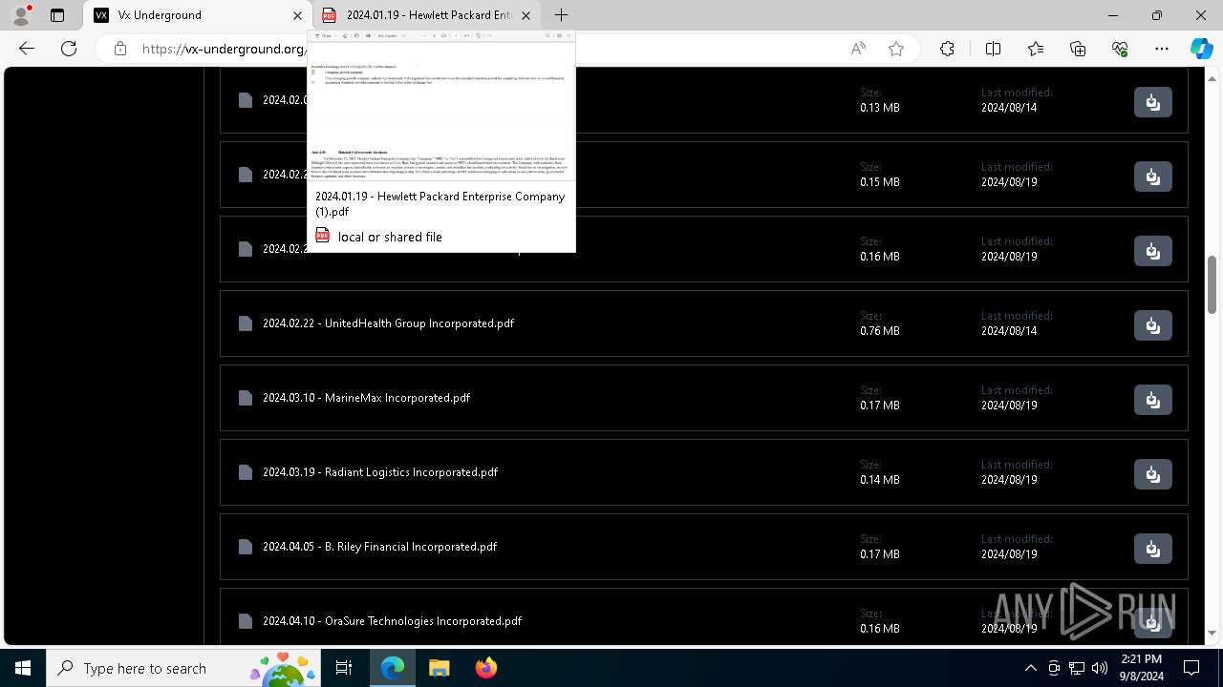
Task: Open the Windows Start menu
Action: (x=23, y=668)
